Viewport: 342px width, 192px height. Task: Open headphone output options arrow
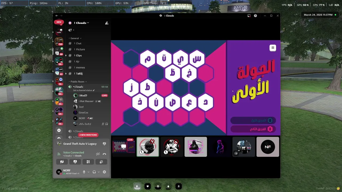click(99, 172)
